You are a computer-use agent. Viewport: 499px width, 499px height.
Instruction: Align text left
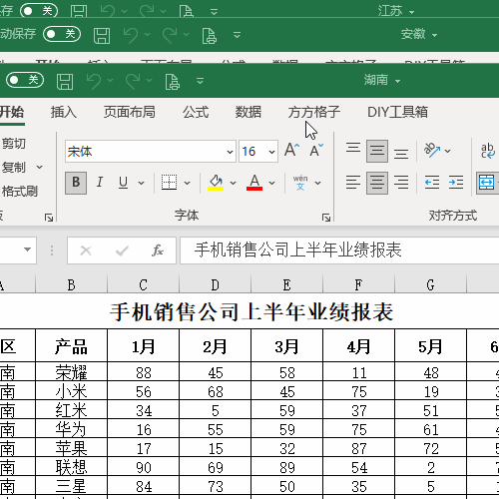coord(353,183)
